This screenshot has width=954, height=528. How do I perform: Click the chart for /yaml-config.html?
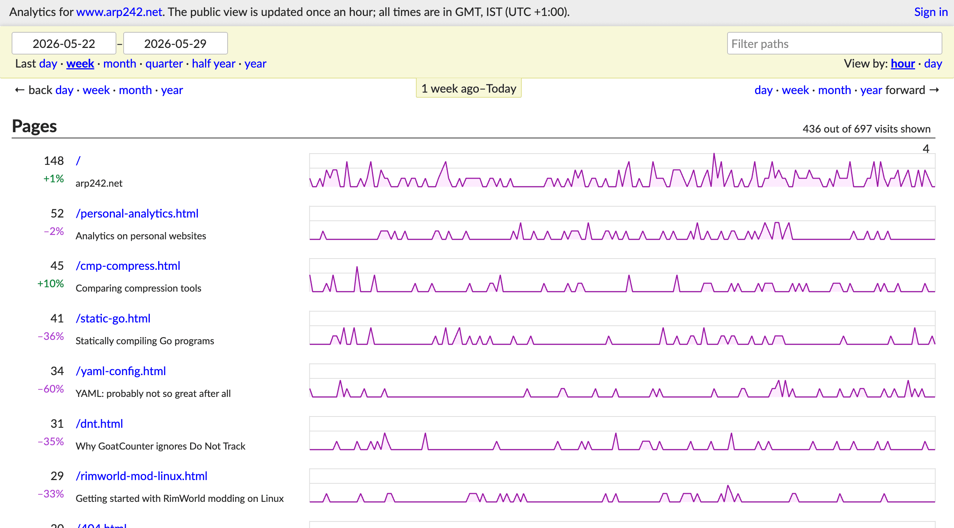[x=622, y=380]
